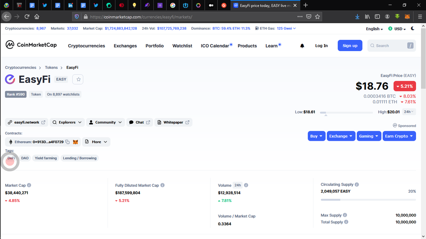Open the Buy dropdown button

point(317,136)
